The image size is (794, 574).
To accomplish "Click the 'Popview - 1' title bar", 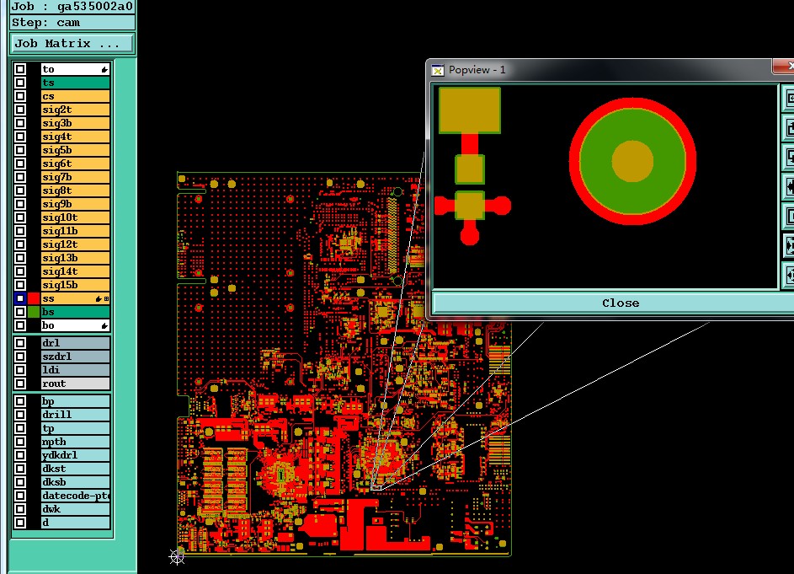I will point(603,70).
